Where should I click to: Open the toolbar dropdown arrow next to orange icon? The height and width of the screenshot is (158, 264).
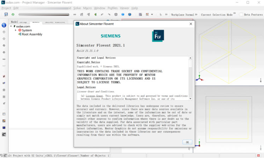click(x=152, y=15)
